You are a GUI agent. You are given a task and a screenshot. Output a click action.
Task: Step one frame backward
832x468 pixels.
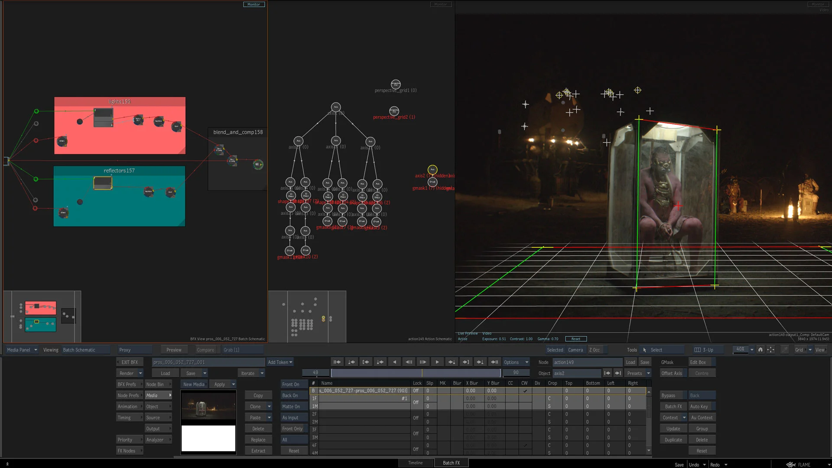point(408,362)
